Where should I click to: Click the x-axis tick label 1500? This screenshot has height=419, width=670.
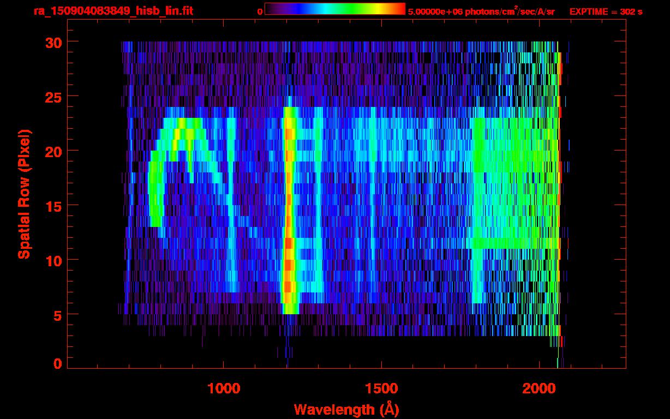click(381, 388)
